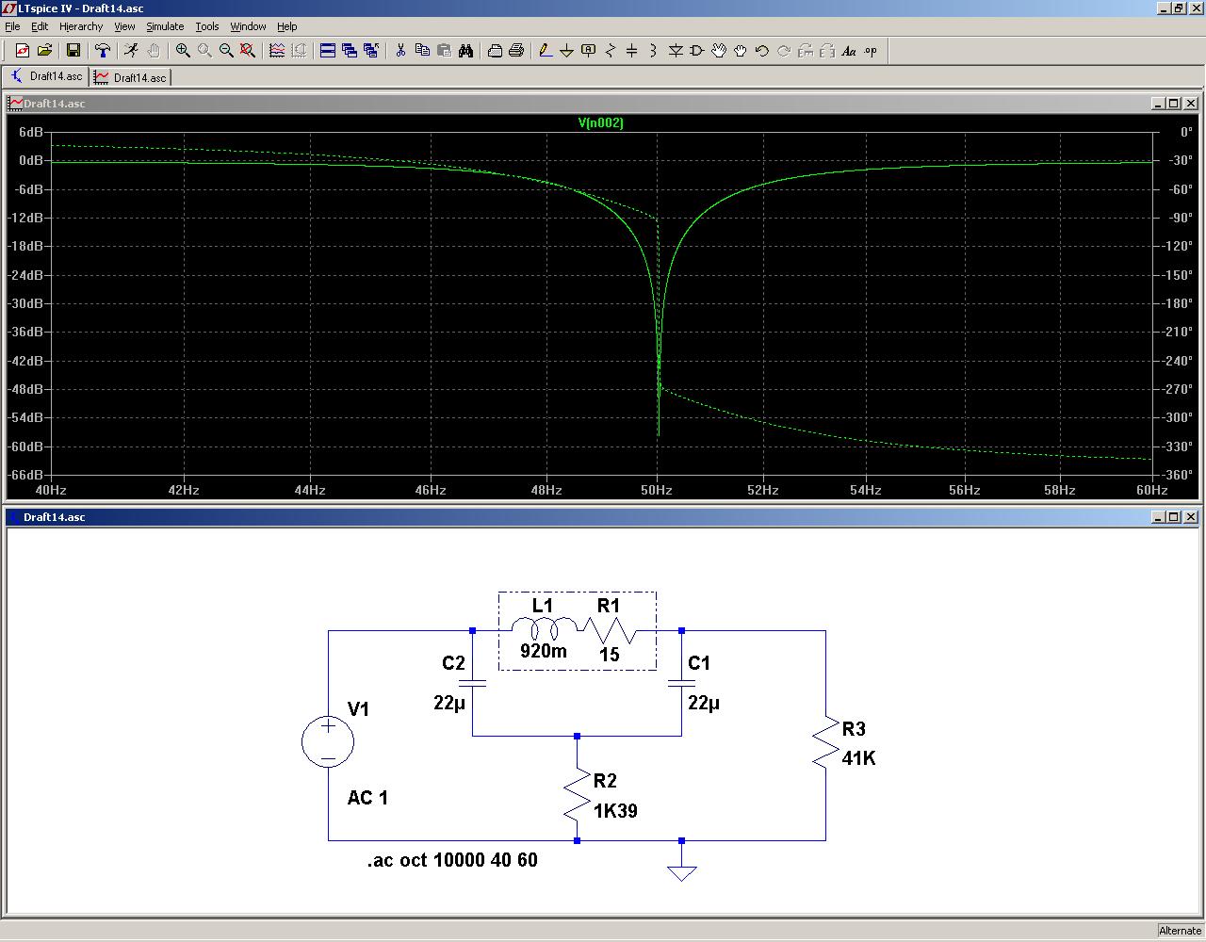The image size is (1206, 942).
Task: Open the File menu
Action: [x=12, y=26]
